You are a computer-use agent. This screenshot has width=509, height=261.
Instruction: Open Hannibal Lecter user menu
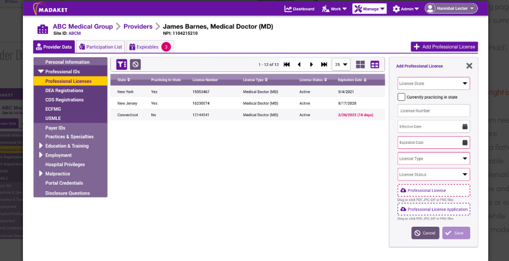pyautogui.click(x=451, y=8)
